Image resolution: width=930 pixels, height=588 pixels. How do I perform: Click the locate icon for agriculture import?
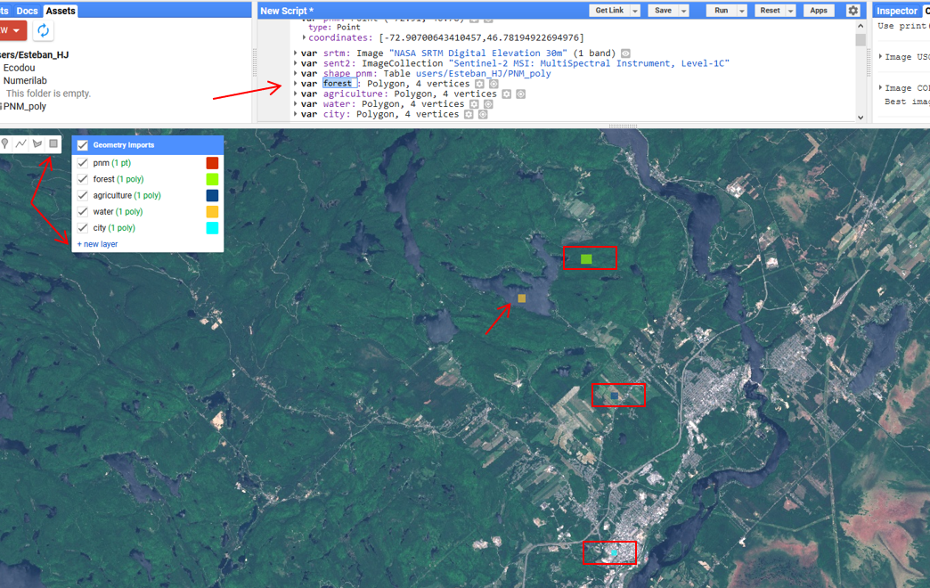(x=521, y=94)
